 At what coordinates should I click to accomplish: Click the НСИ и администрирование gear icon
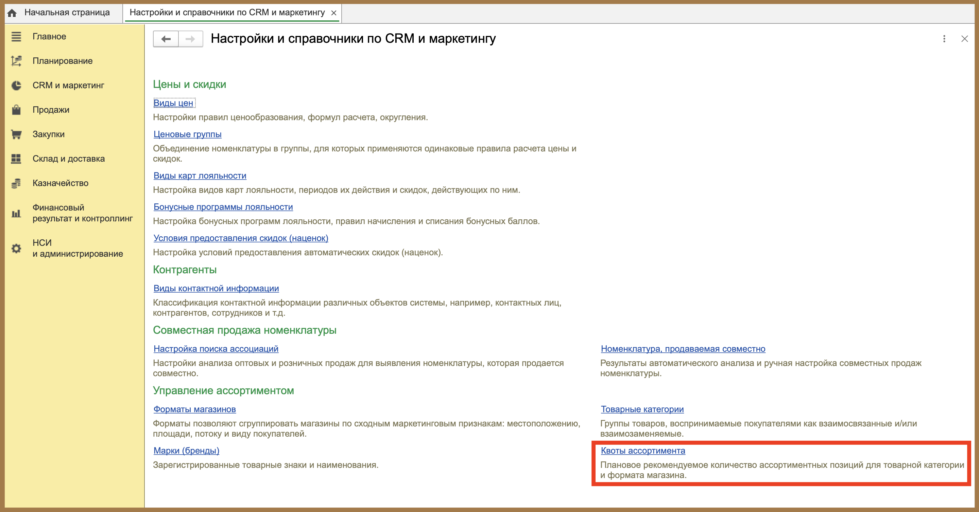pyautogui.click(x=16, y=249)
